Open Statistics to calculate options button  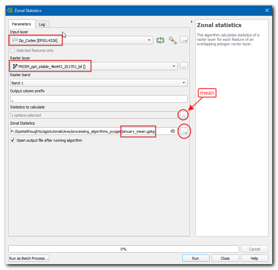[x=184, y=115]
